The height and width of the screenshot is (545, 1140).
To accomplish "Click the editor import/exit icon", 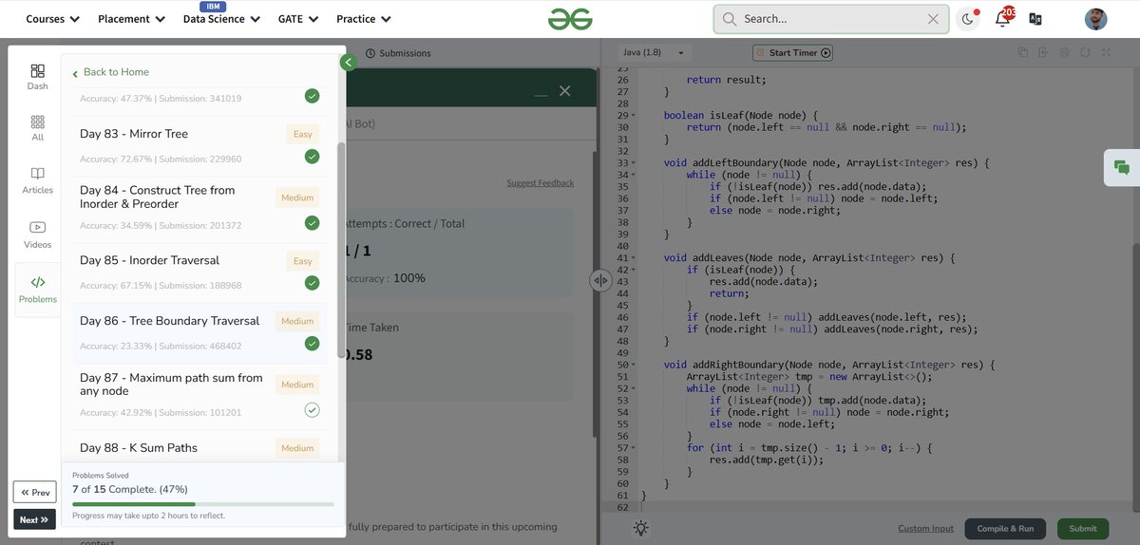I will click(1044, 53).
